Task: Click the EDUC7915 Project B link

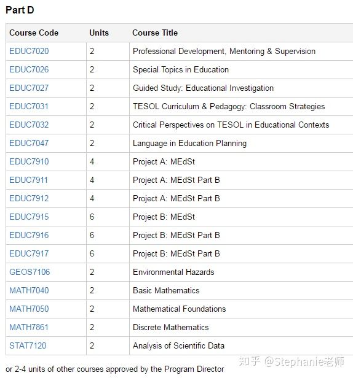Action: (x=29, y=217)
